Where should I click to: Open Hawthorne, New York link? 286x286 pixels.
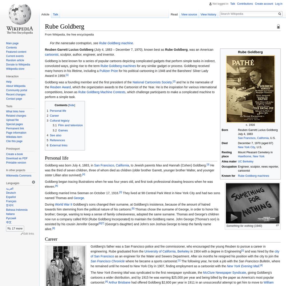tap(251, 156)
